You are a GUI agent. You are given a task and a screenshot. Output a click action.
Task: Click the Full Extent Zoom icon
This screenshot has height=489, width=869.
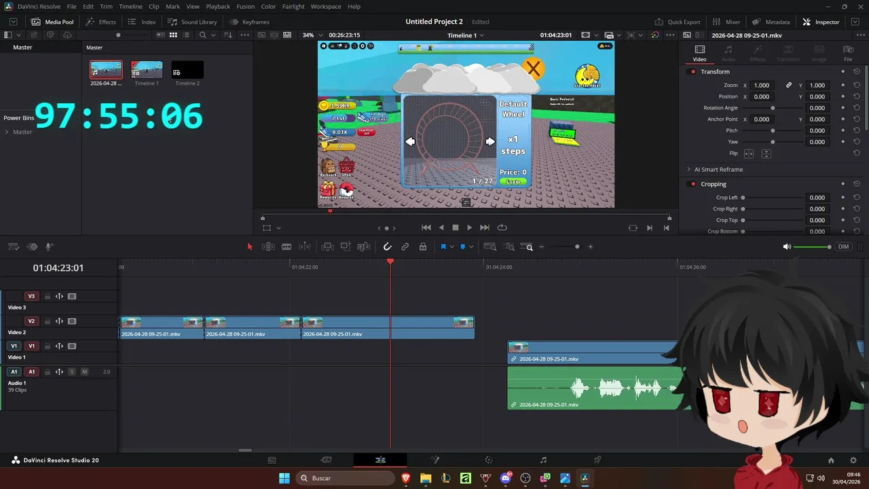pyautogui.click(x=489, y=247)
